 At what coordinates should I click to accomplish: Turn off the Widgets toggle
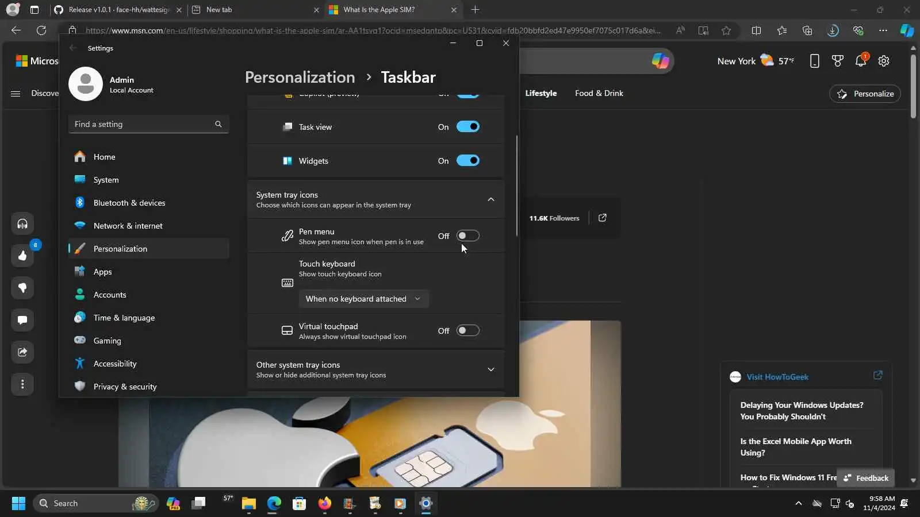468,161
